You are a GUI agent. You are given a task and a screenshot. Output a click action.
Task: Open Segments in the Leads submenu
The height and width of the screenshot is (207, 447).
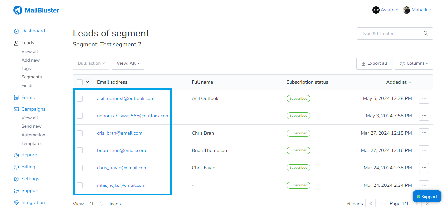point(32,77)
